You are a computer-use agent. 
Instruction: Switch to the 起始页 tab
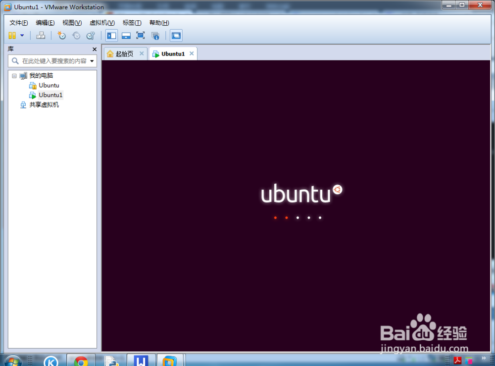[124, 54]
